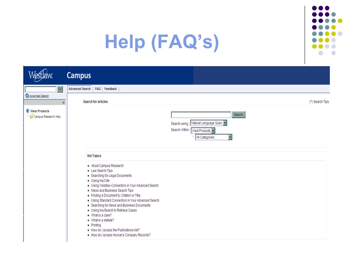Open How do I access Hoover's Company Records?

click(x=121, y=235)
